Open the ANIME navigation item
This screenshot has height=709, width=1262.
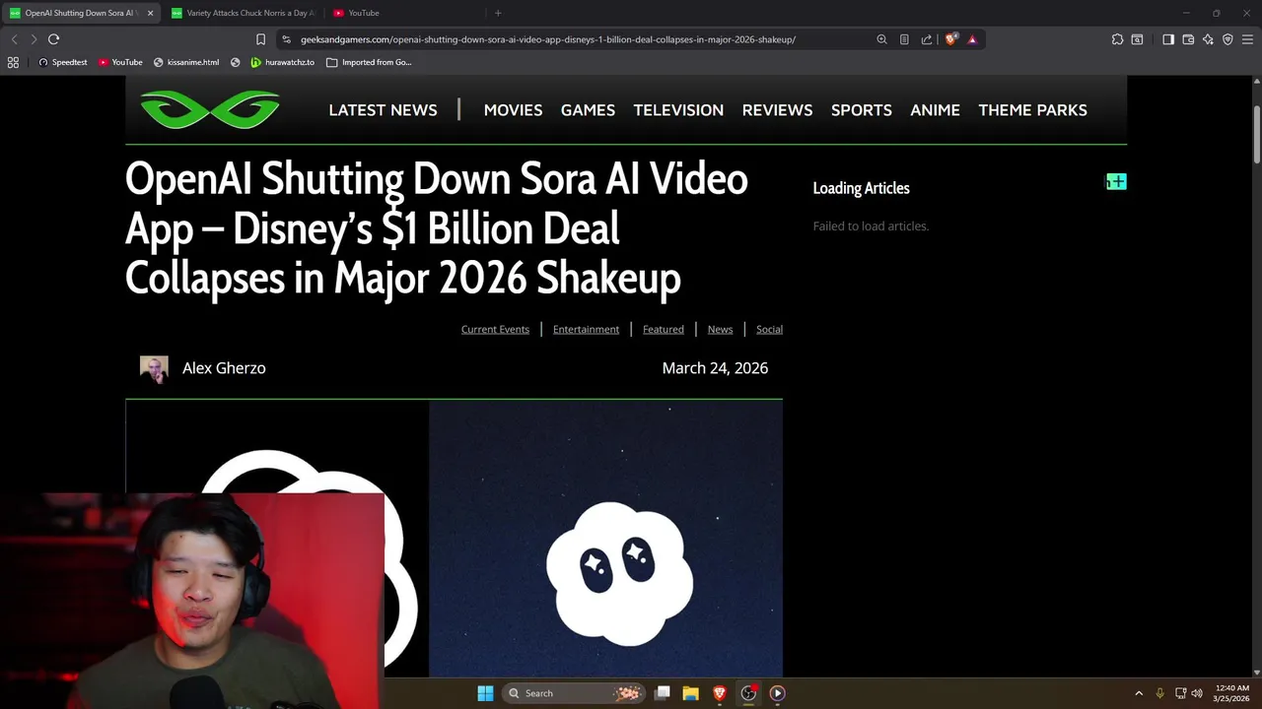coord(935,110)
